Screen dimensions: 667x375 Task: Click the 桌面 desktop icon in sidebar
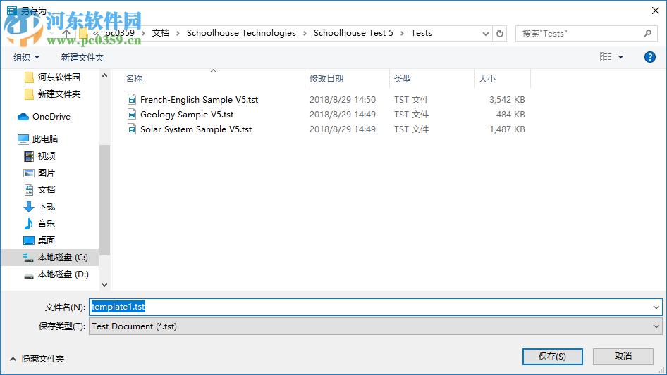[28, 241]
